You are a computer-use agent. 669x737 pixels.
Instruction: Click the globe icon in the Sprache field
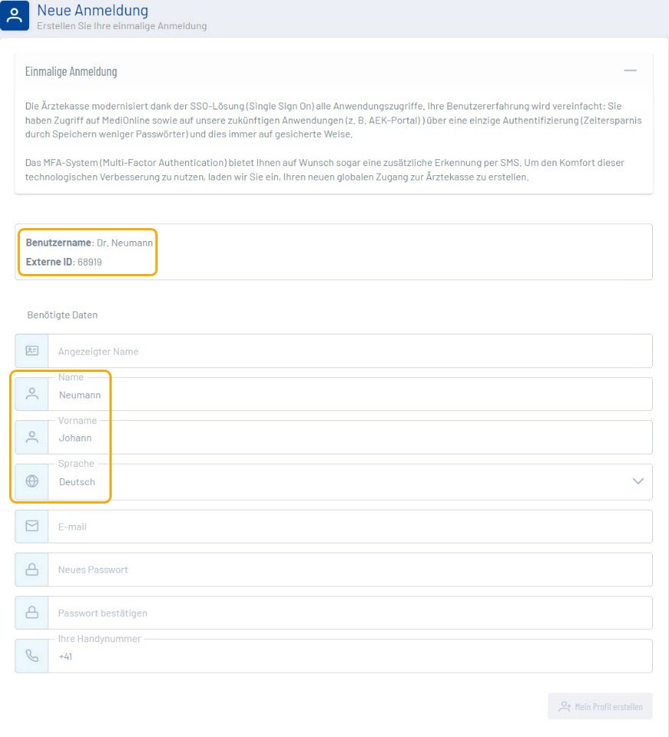tap(32, 481)
